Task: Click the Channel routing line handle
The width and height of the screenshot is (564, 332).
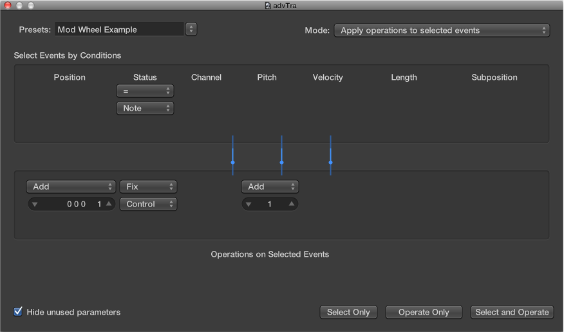Action: pos(232,162)
